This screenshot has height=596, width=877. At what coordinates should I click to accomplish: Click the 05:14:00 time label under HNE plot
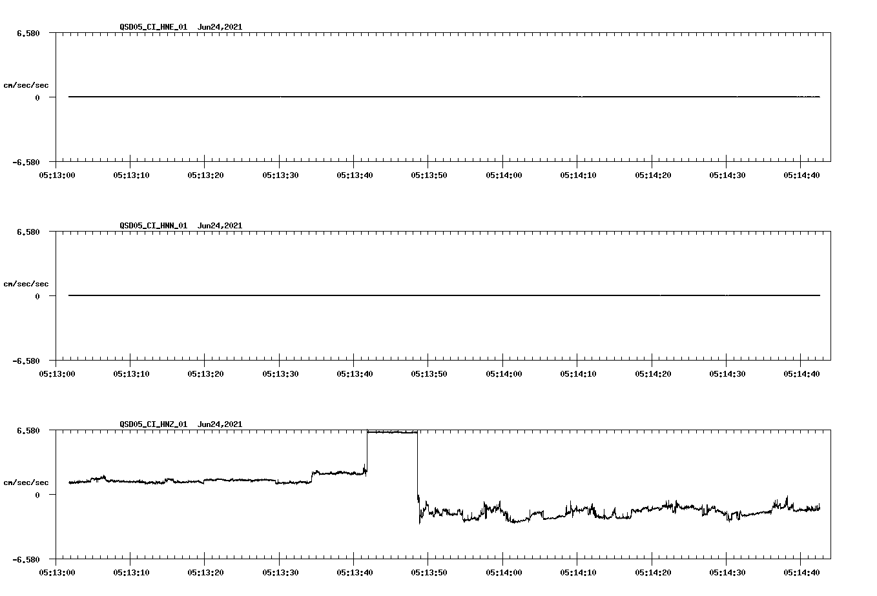[504, 175]
